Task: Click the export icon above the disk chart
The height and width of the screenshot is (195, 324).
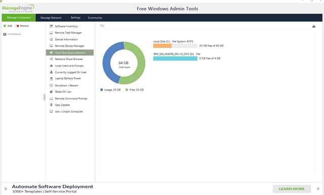Action: [x=314, y=26]
